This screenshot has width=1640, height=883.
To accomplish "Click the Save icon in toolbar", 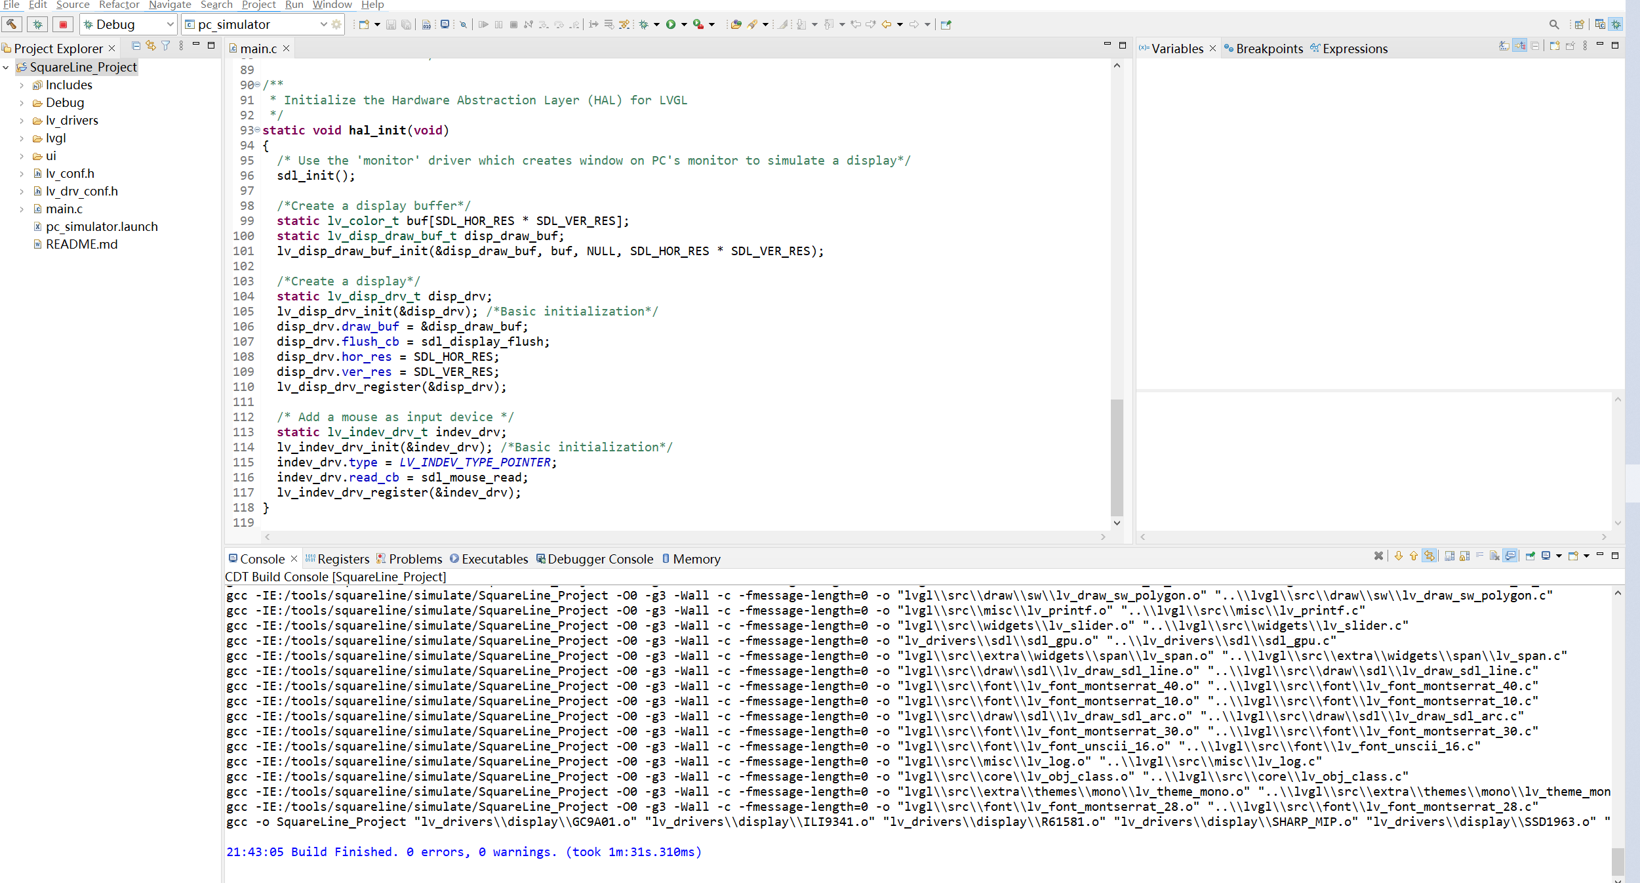I will pyautogui.click(x=391, y=24).
